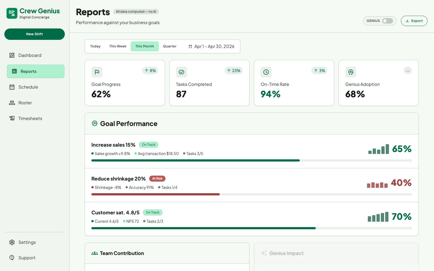
Task: Click the Schedule calendar icon
Action: pyautogui.click(x=12, y=87)
